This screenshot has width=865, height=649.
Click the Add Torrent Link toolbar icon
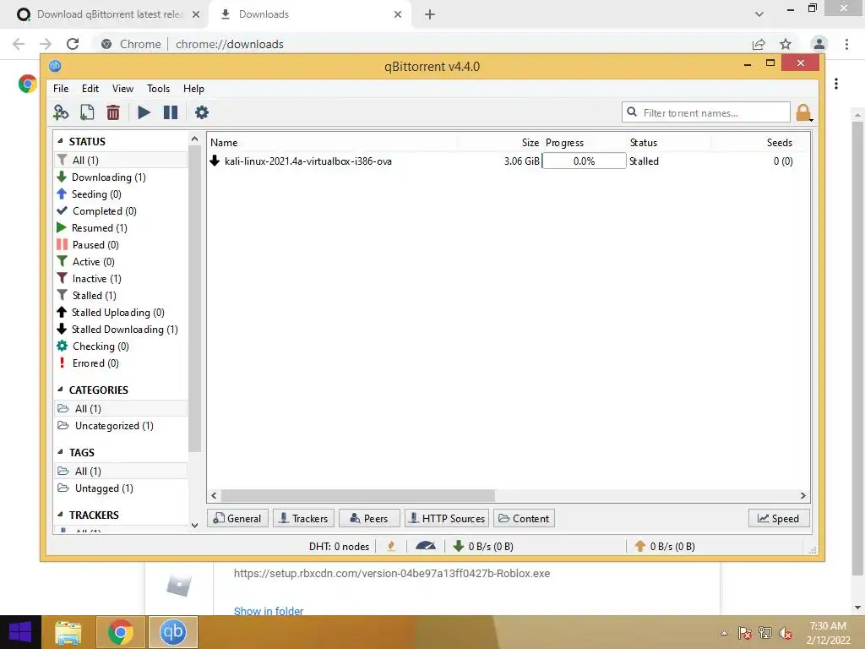tap(61, 112)
